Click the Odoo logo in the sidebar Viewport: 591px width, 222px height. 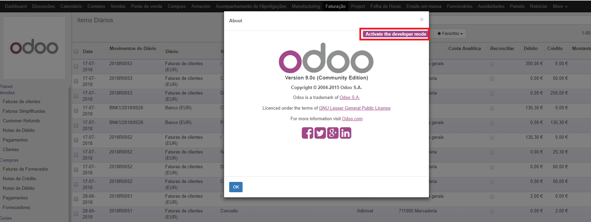pyautogui.click(x=34, y=48)
